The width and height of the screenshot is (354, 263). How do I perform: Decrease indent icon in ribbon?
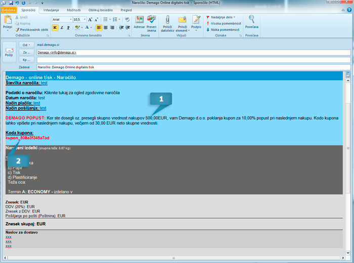click(121, 27)
